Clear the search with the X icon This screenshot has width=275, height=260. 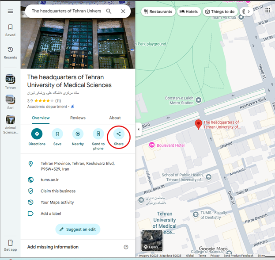point(123,11)
